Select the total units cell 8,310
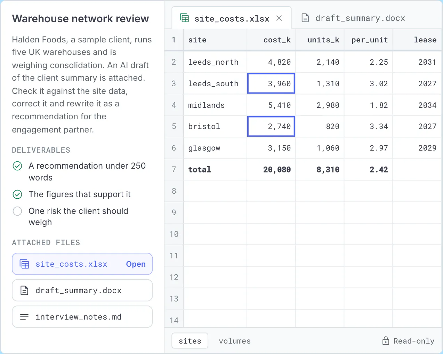Image resolution: width=443 pixels, height=354 pixels. 320,169
